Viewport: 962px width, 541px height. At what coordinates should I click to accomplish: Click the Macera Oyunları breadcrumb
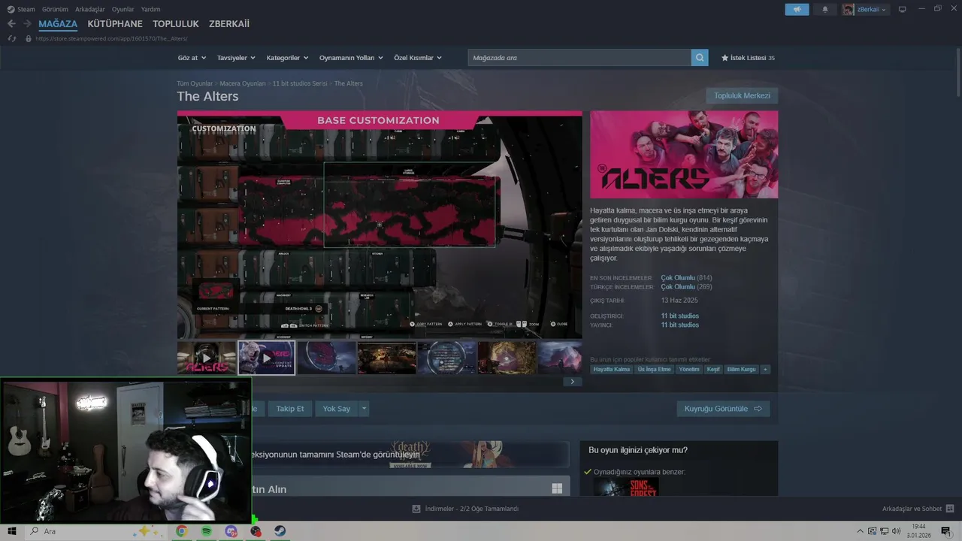point(243,83)
